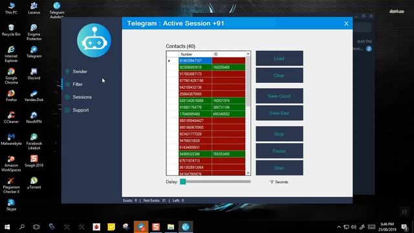414x233 pixels.
Task: Click the Pause button
Action: click(x=279, y=151)
